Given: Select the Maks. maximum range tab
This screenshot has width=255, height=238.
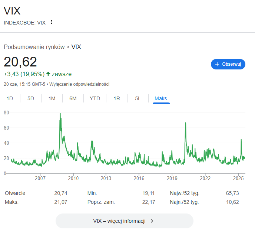Looking at the screenshot, I should pos(161,98).
